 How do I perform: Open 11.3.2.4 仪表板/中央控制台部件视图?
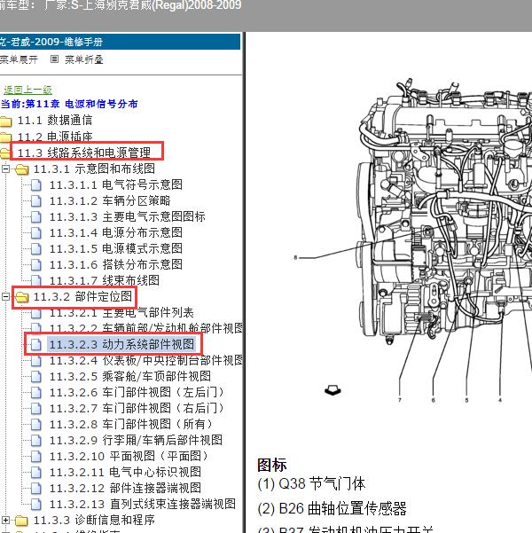146,360
